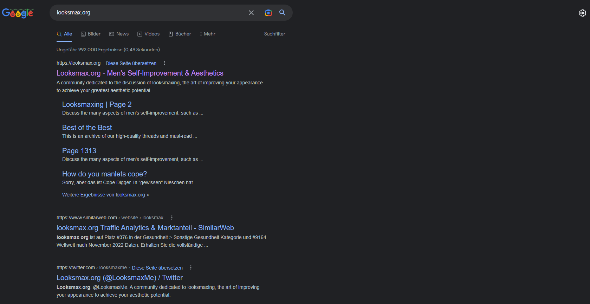The height and width of the screenshot is (304, 590).
Task: Click the https://www.similarweb.com URL breadcrumb
Action: (110, 218)
